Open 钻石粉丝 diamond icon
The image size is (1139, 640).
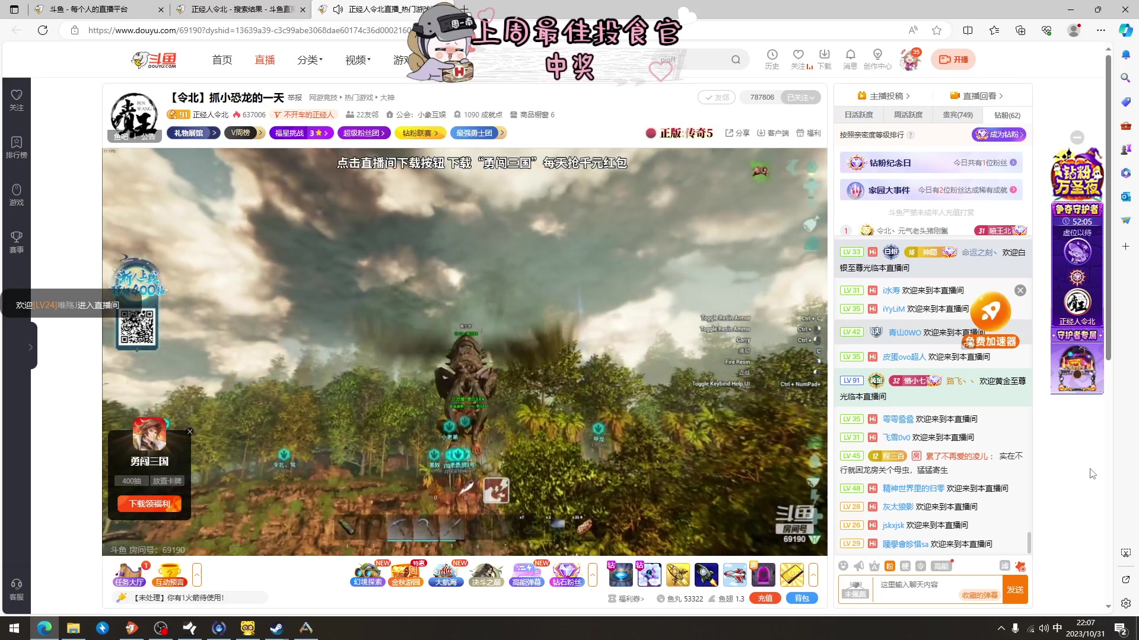pos(567,575)
